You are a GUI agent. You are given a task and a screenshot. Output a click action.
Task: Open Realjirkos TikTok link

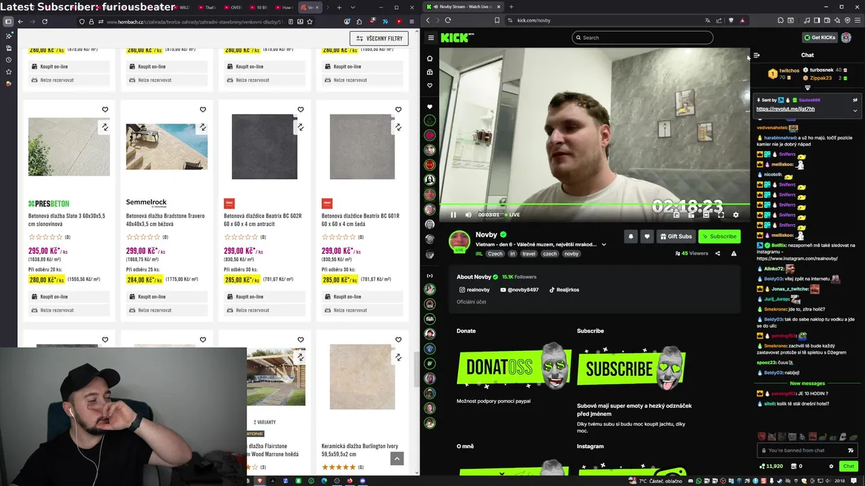point(564,290)
